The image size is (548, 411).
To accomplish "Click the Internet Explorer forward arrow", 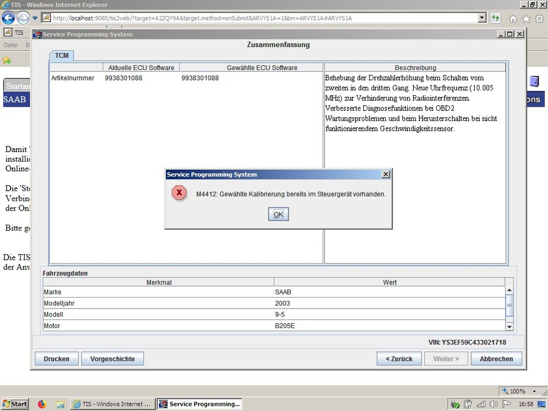I will pos(23,18).
